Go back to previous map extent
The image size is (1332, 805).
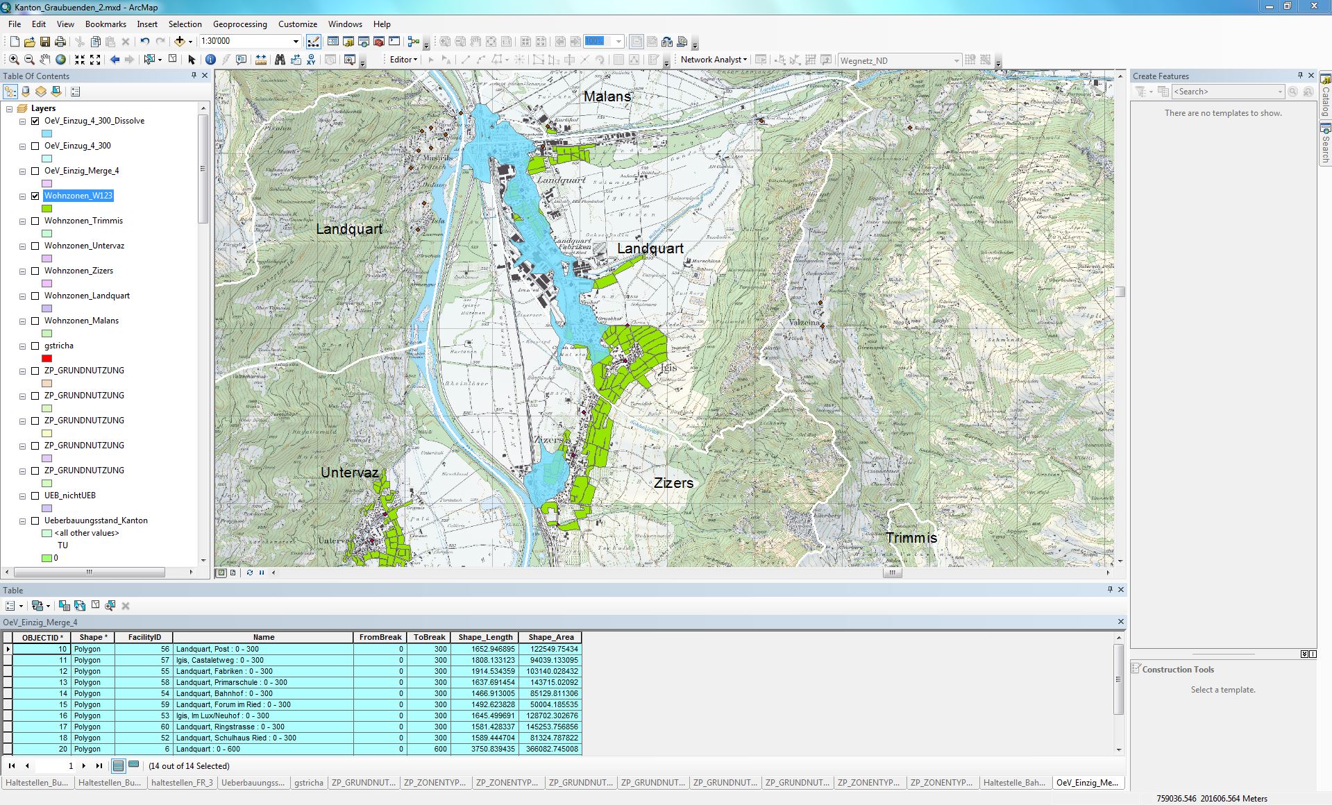click(x=115, y=60)
